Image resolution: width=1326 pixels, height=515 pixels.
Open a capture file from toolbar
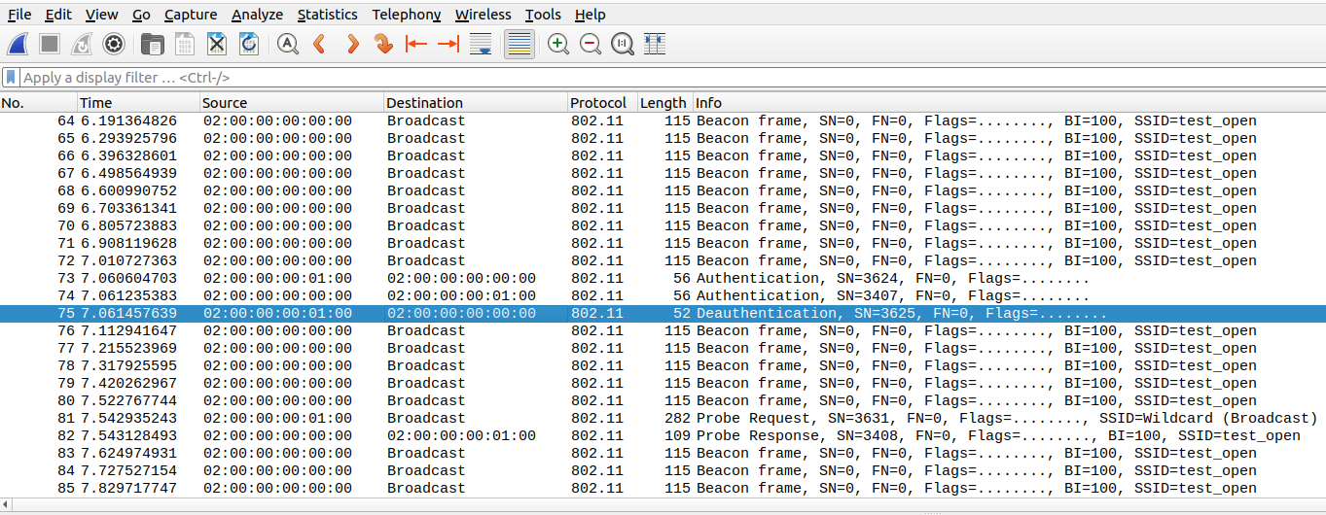coord(152,44)
